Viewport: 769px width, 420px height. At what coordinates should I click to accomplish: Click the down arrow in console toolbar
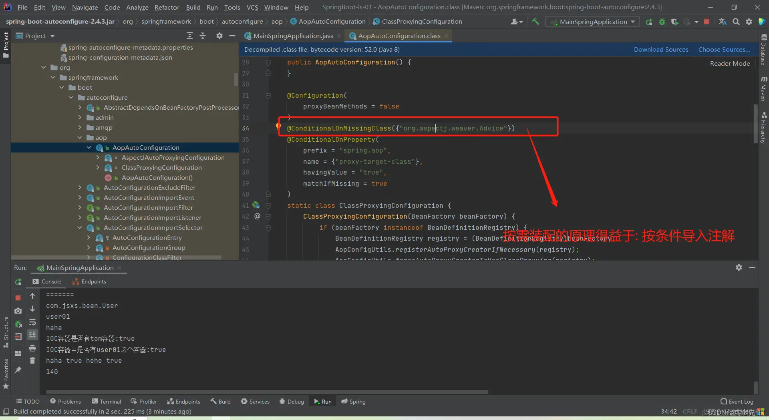coord(32,309)
